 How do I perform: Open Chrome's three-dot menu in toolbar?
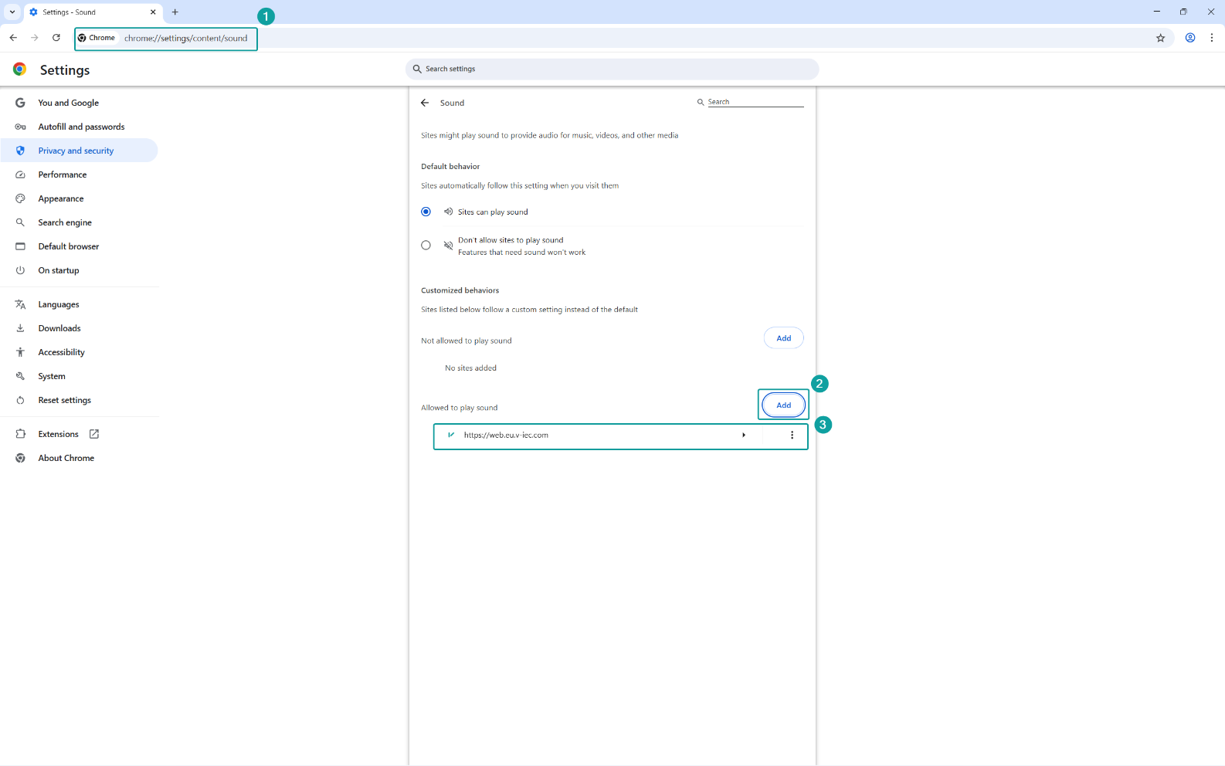1211,38
